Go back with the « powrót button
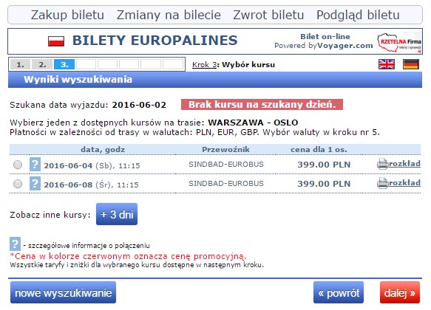Viewport: 431px width, 310px height. click(x=339, y=292)
